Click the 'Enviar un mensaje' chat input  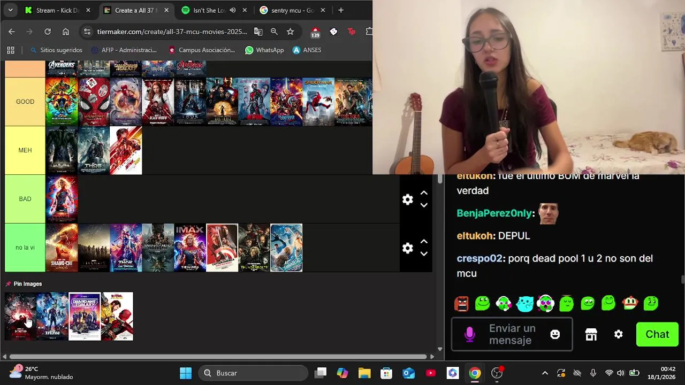[x=512, y=334]
